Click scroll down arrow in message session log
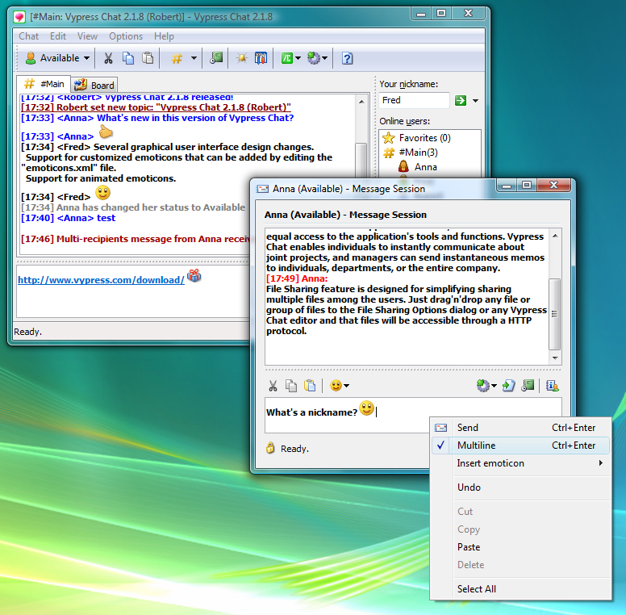This screenshot has width=626, height=615. 555,358
